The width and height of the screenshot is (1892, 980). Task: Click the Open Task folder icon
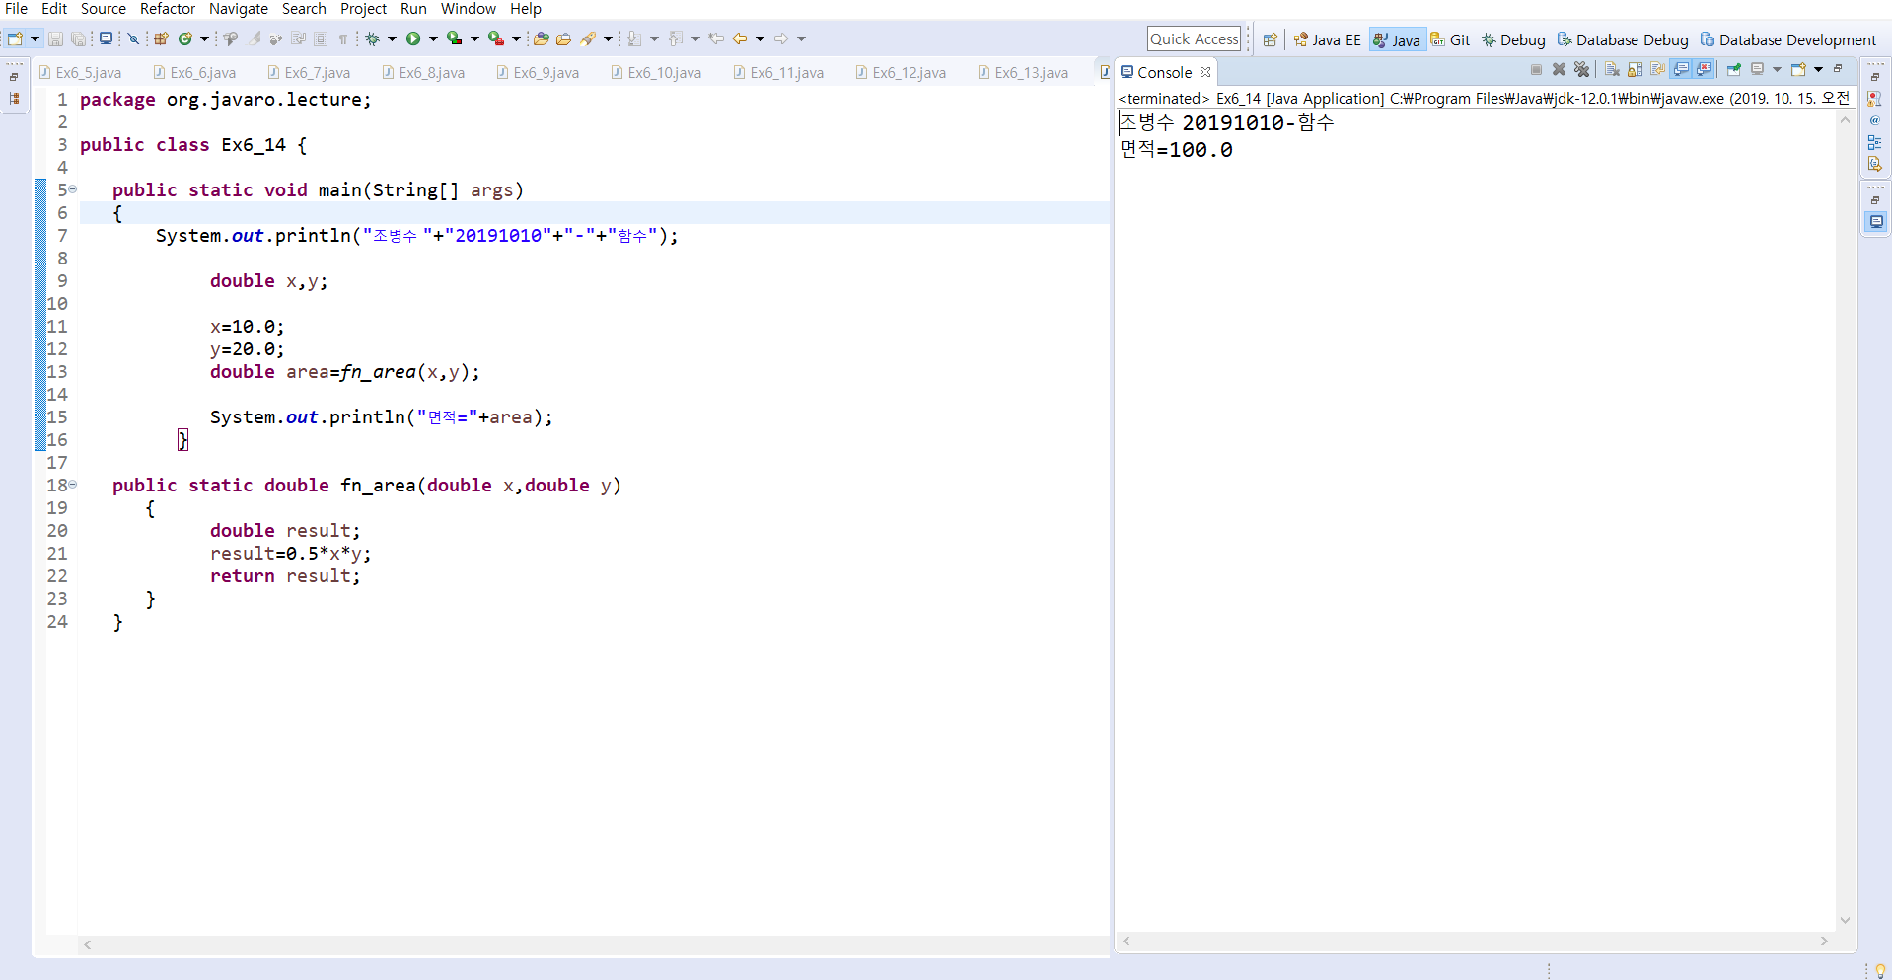pos(564,38)
